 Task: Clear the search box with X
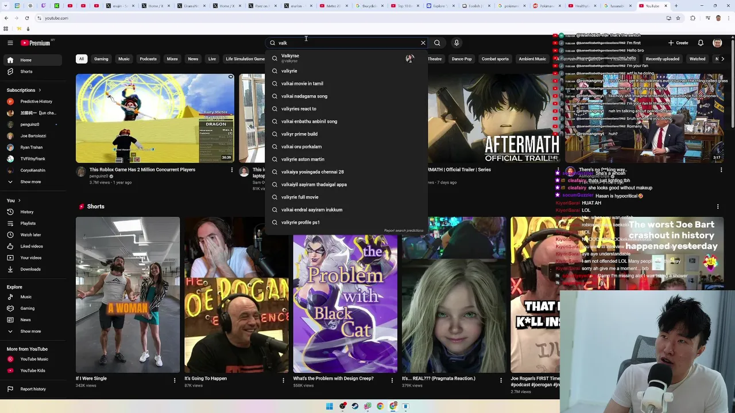(423, 43)
